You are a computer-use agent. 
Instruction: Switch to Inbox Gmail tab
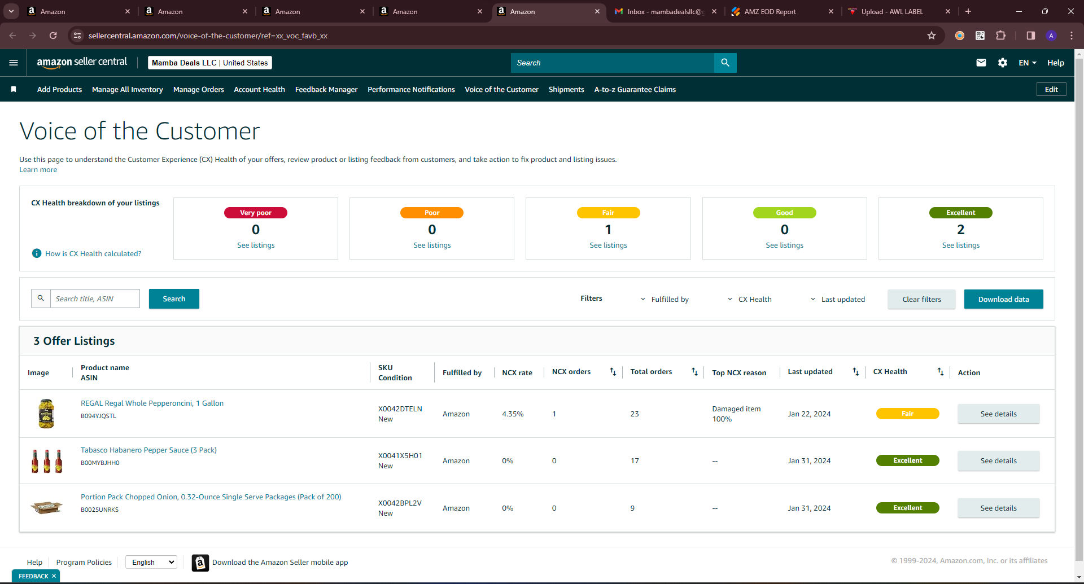tap(665, 11)
